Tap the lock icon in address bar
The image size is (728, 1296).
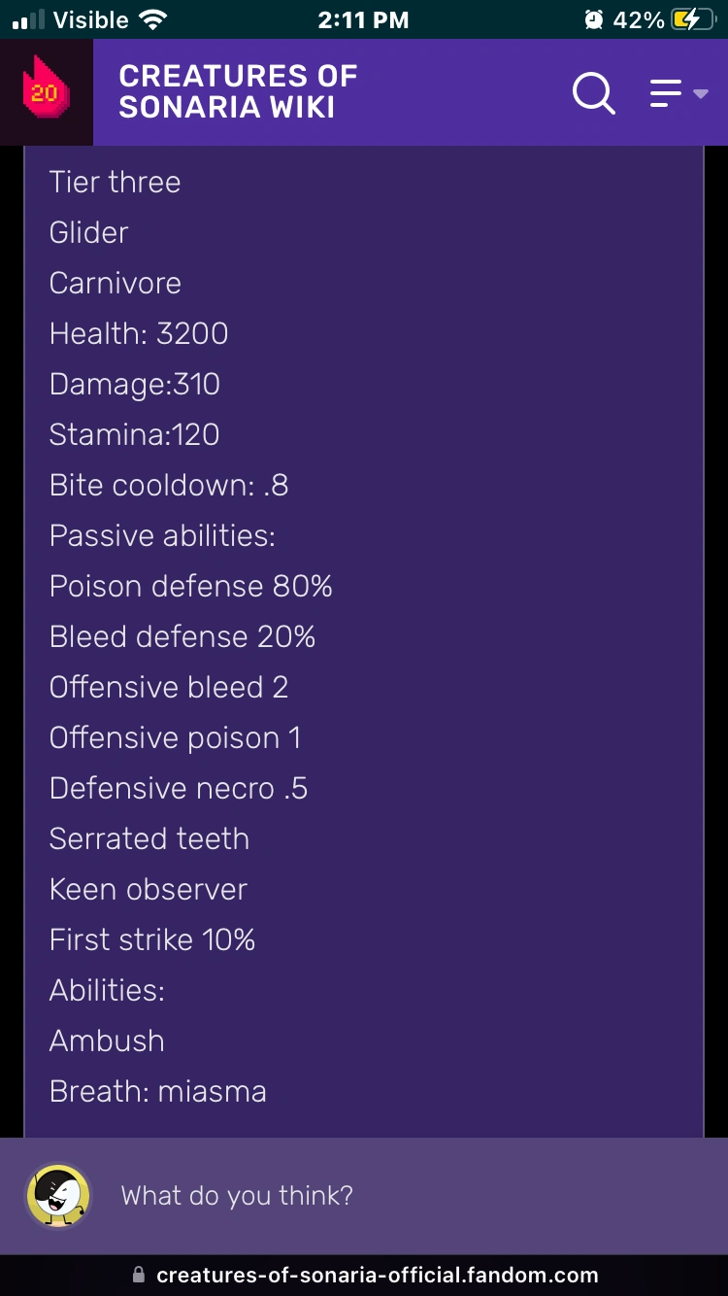[x=138, y=1275]
